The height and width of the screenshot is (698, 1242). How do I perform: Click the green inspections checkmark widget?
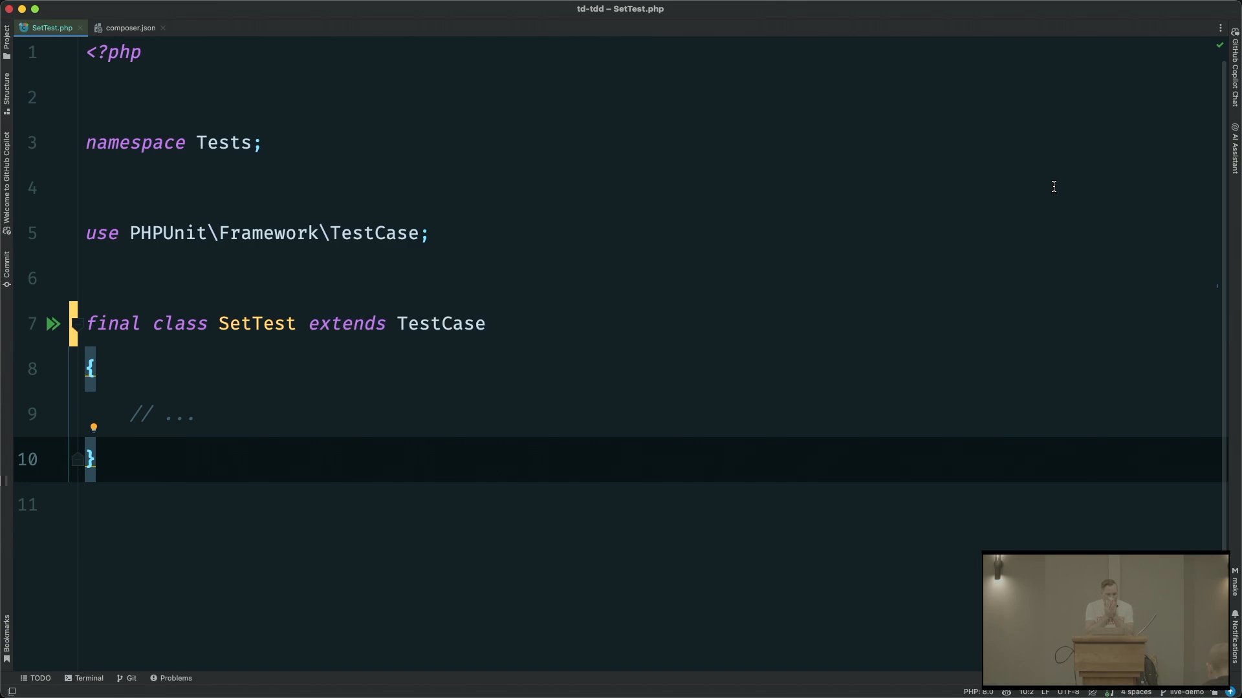(x=1220, y=45)
